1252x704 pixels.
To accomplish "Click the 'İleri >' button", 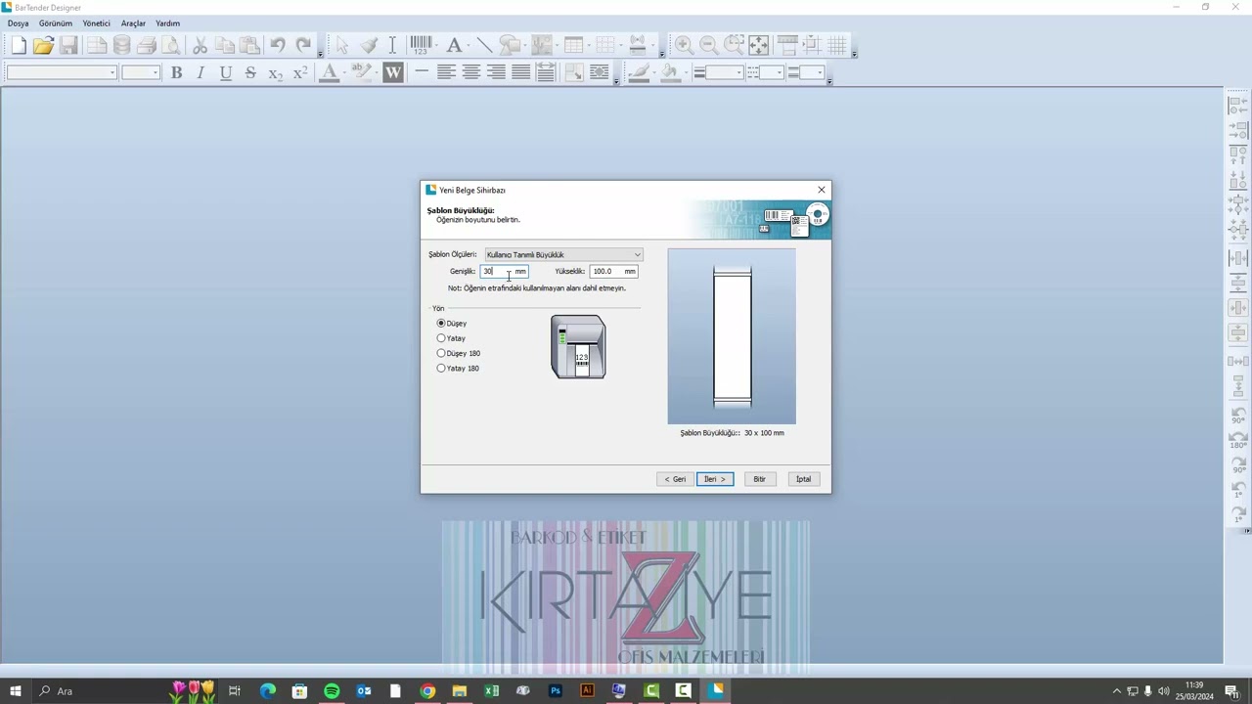I will tap(715, 479).
